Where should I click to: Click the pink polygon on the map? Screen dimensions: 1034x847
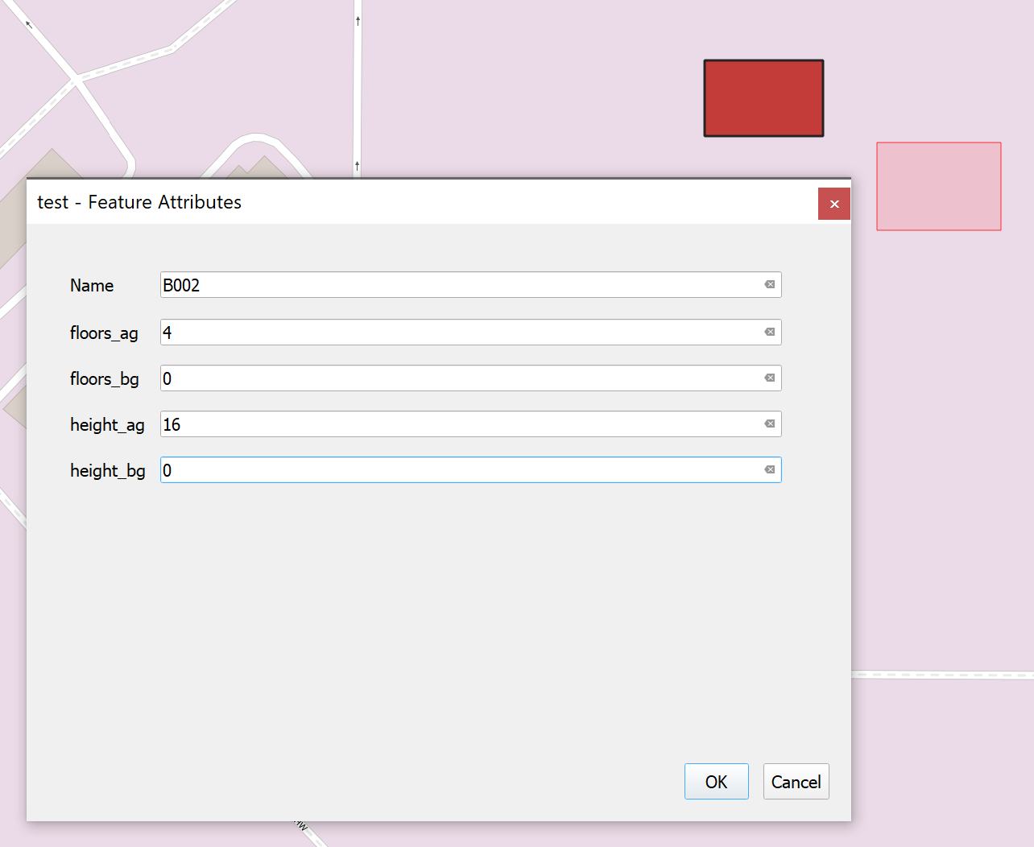coord(939,185)
